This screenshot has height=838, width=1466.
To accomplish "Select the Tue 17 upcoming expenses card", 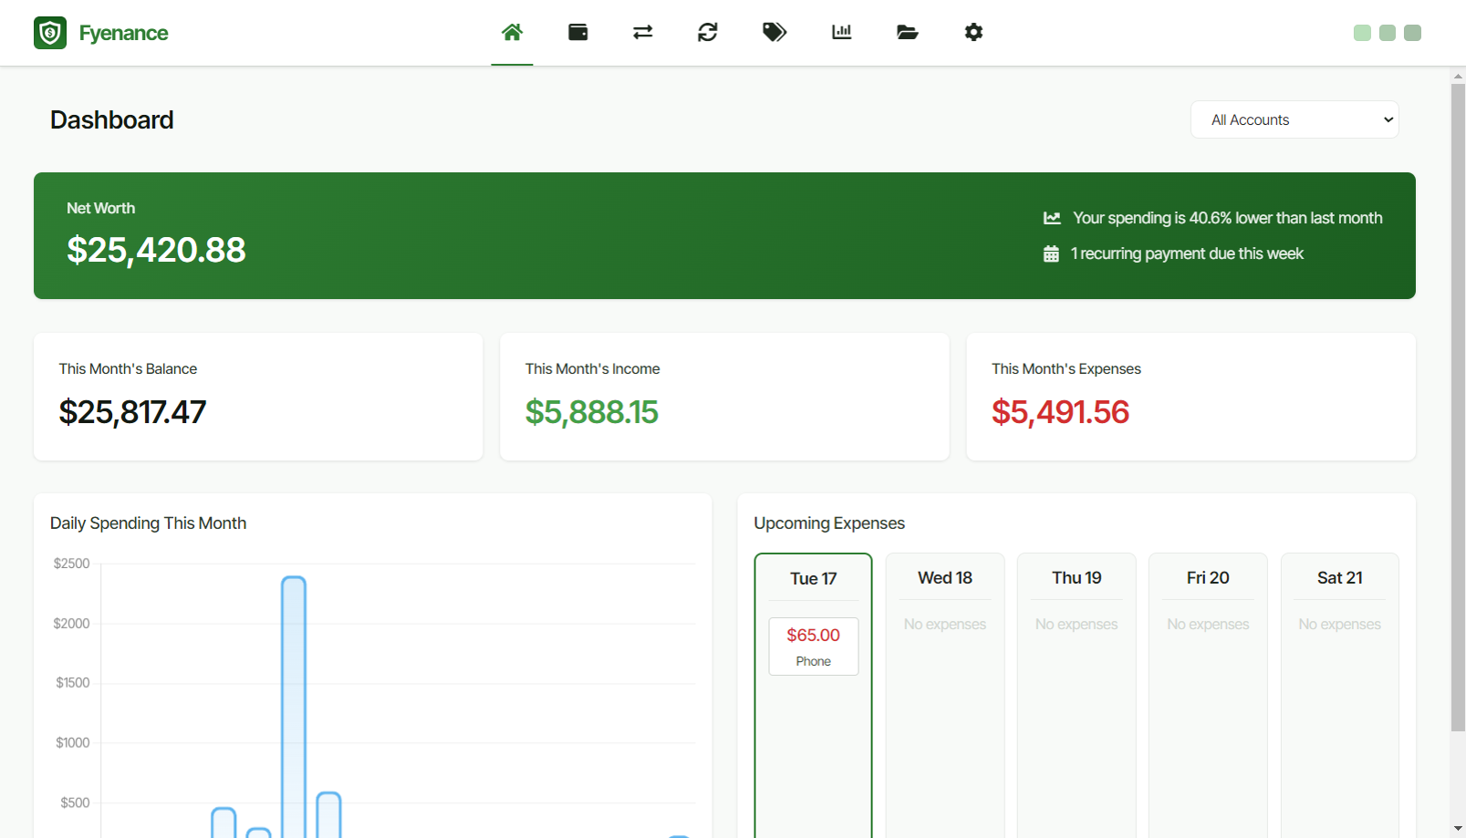I will 813,578.
